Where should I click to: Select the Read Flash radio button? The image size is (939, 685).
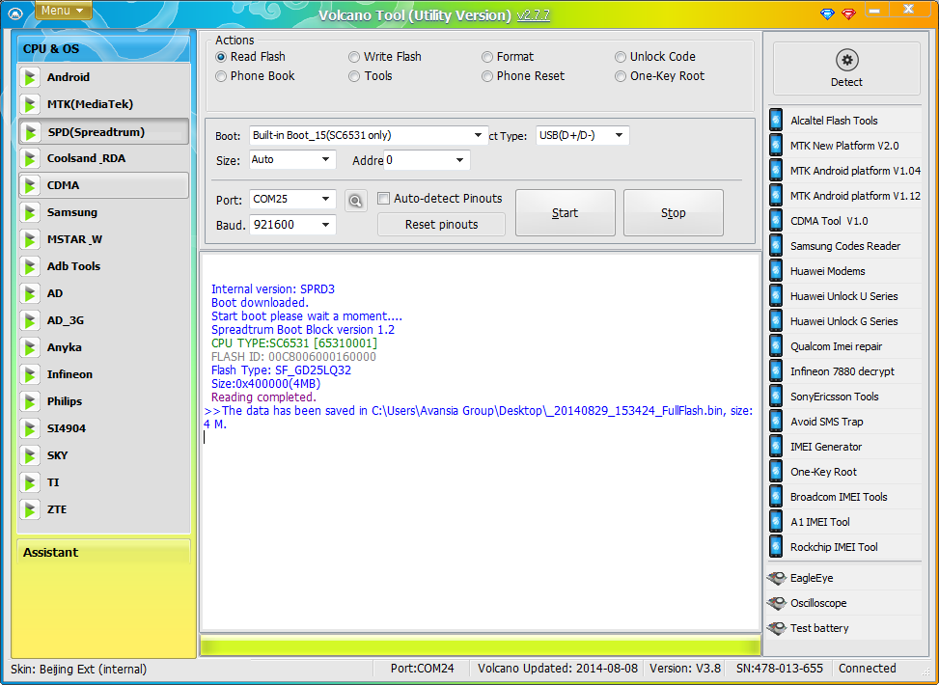[221, 57]
